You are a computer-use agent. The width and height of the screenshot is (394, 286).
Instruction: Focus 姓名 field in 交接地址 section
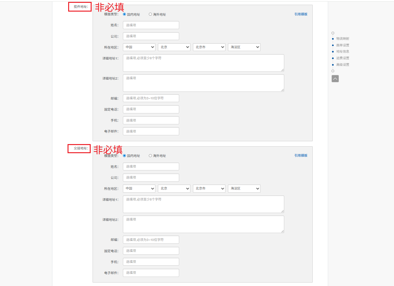click(151, 166)
